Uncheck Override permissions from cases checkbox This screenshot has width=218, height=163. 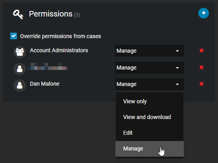pyautogui.click(x=14, y=36)
